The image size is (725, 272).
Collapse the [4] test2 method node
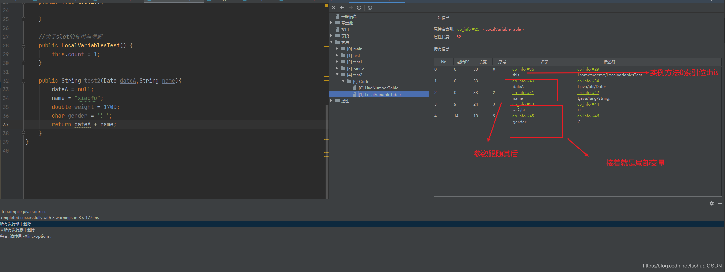click(337, 75)
